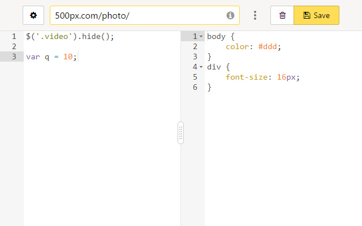Image resolution: width=362 pixels, height=226 pixels.
Task: Click CSS line number 5 in gutter
Action: 195,77
